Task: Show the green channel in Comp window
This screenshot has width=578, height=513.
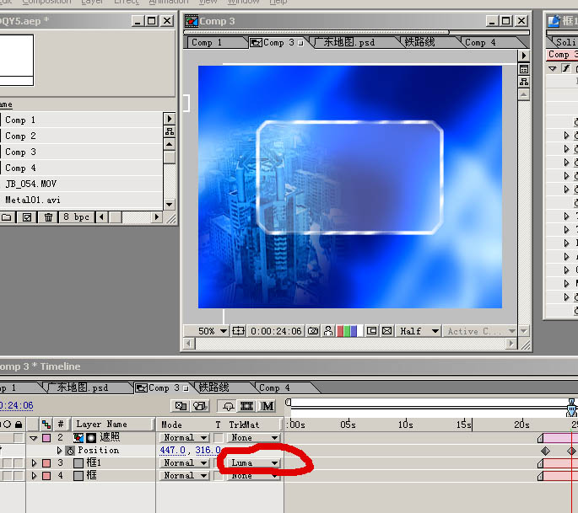Action: [347, 331]
